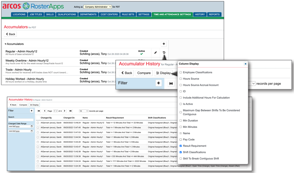Open the QUALIFICATIONS tab
This screenshot has height=173, width=294.
pos(67,15)
